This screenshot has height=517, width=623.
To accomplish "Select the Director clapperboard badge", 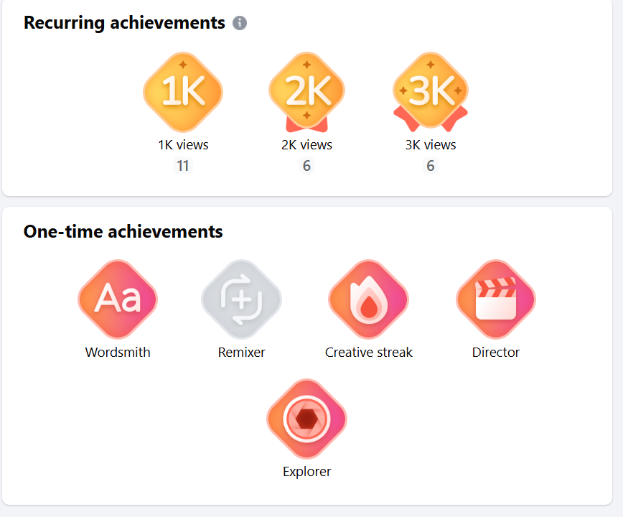I will [x=496, y=299].
